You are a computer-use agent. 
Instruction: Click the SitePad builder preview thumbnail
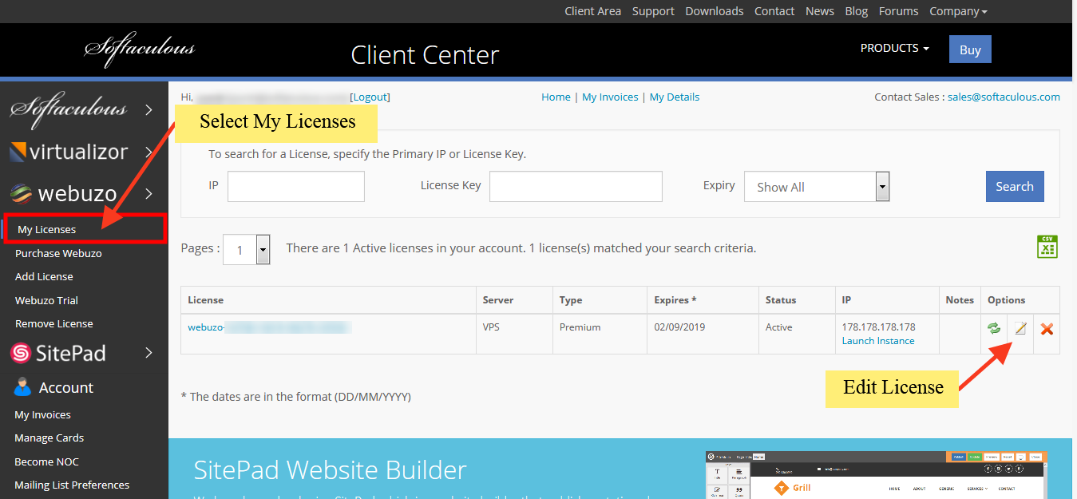click(876, 475)
